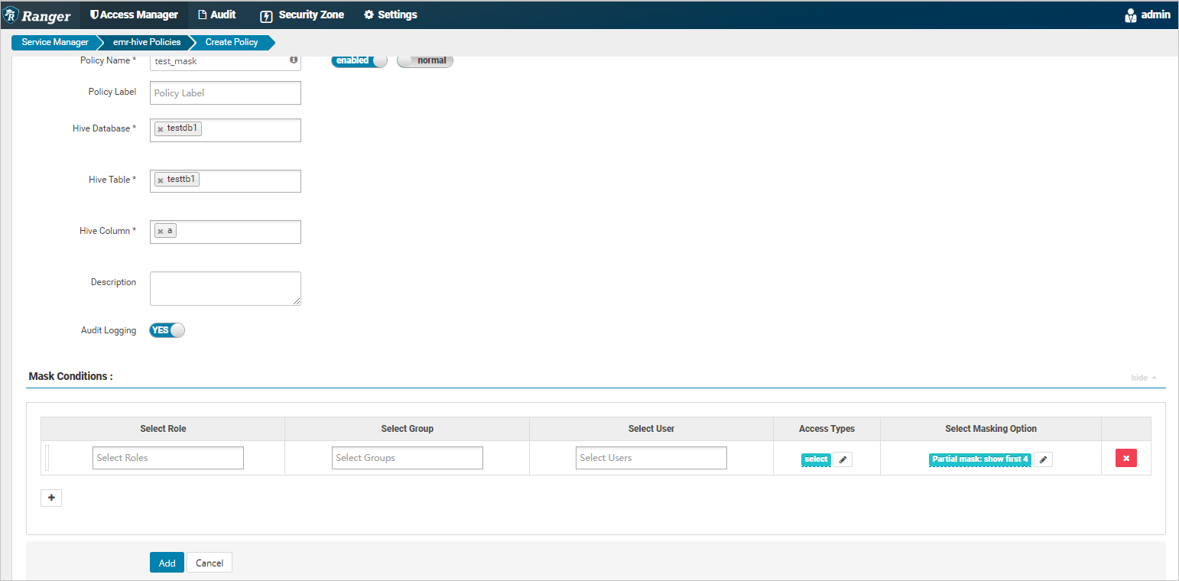This screenshot has height=581, width=1179.
Task: Open the Access Manager menu
Action: [134, 15]
